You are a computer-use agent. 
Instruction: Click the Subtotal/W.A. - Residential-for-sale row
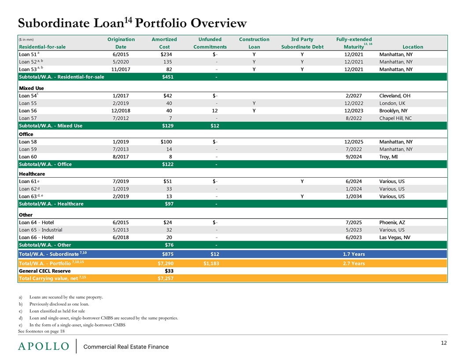pyautogui.click(x=232, y=77)
